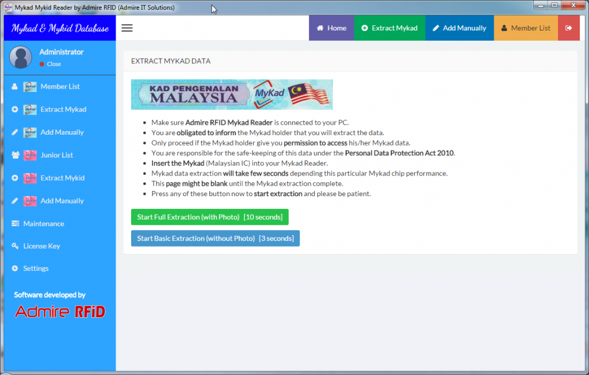Click the red logout icon button
The height and width of the screenshot is (375, 589).
568,28
